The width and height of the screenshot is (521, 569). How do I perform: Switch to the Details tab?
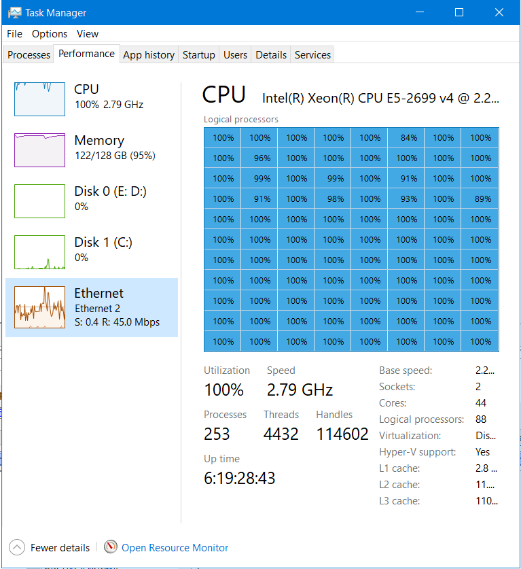271,55
